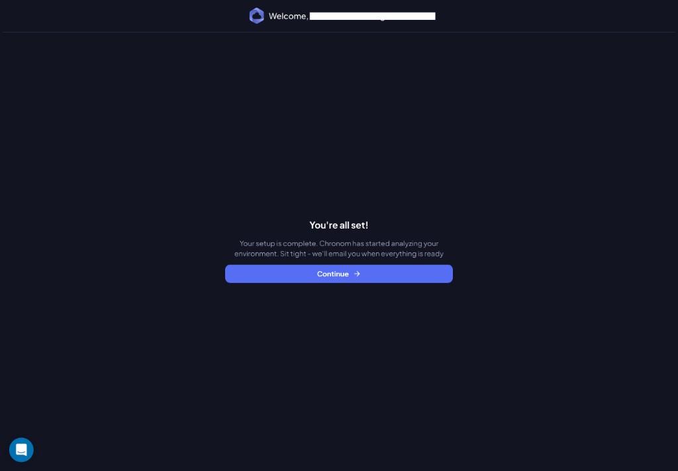Click the "Welcome," text in header
Viewport: 678px width, 471px height.
(x=288, y=16)
